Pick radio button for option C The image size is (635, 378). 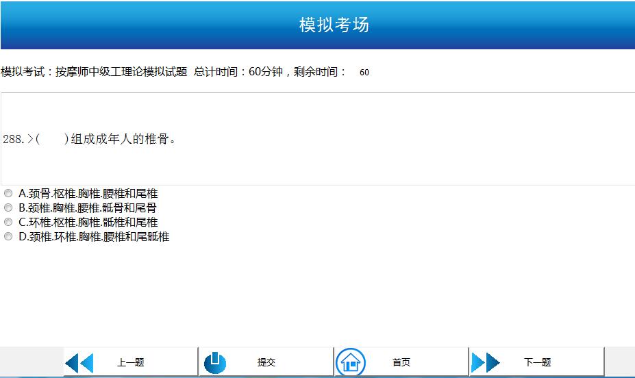(8, 222)
